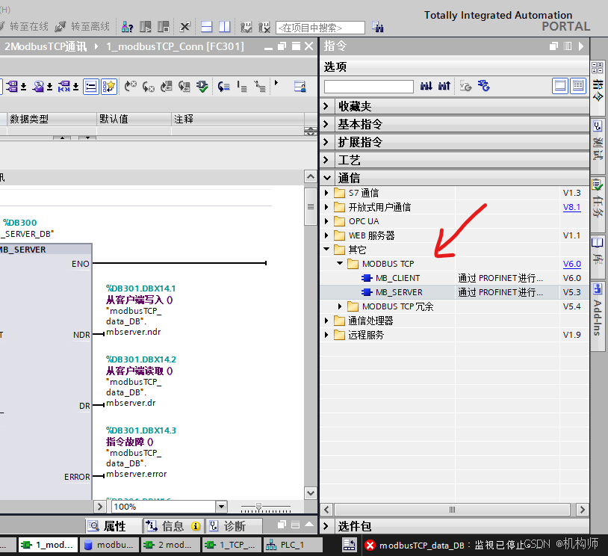Open the accessible devices icon in top toolbar
The width and height of the screenshot is (608, 556).
[x=128, y=27]
